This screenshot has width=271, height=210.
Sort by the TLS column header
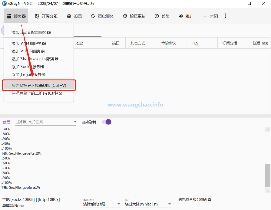coord(202,43)
